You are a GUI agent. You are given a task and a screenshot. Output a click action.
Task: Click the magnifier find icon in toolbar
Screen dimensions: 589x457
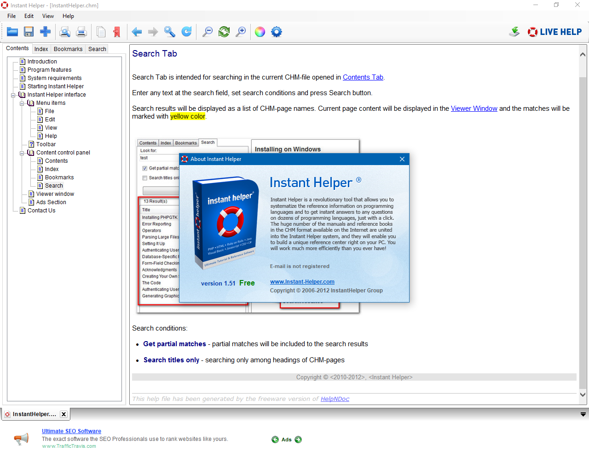point(170,32)
